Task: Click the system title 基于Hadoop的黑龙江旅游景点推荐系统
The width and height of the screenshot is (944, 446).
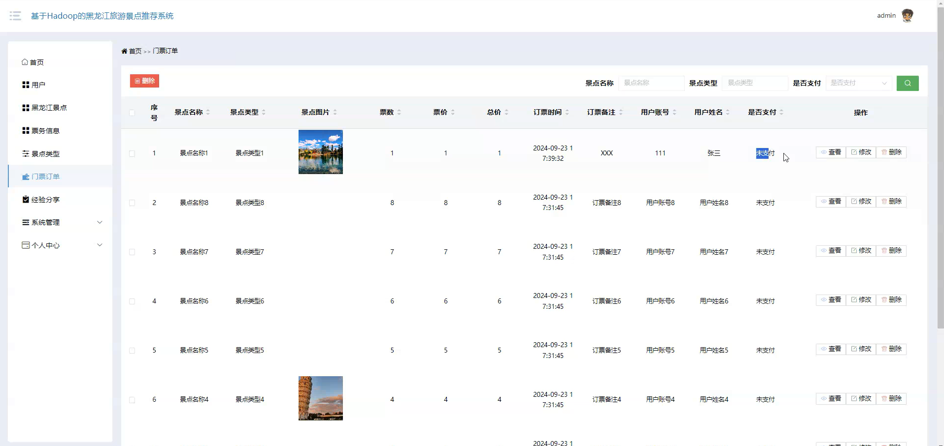Action: (102, 16)
